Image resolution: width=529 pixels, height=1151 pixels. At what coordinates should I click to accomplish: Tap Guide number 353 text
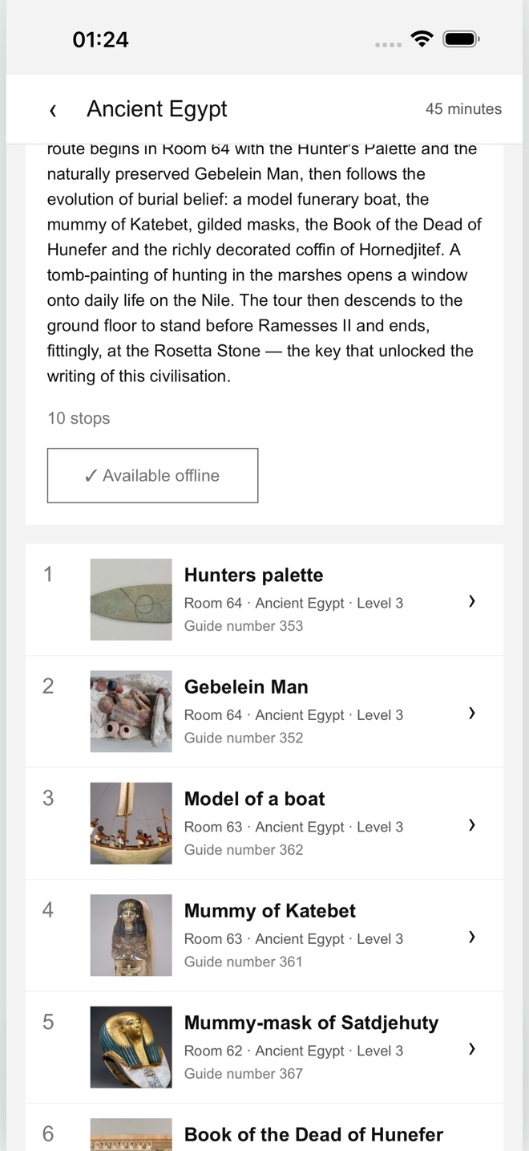pos(244,626)
